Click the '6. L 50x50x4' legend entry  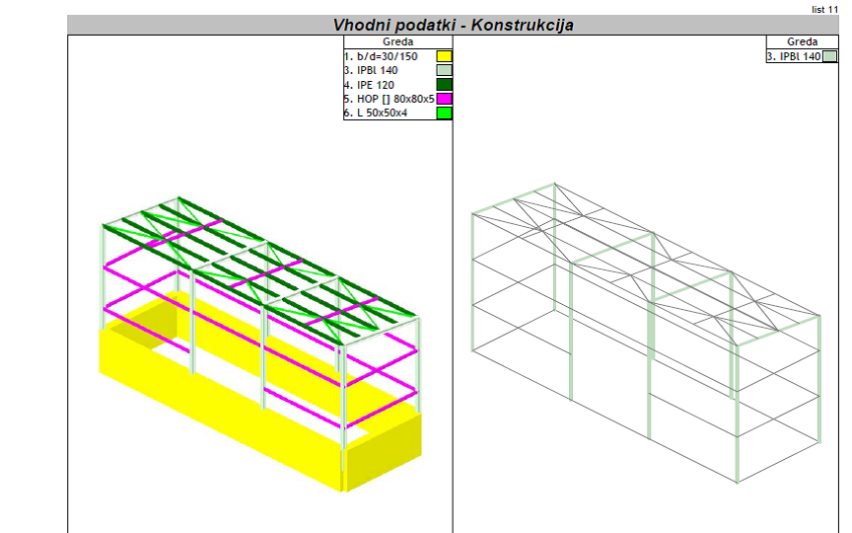pos(376,114)
